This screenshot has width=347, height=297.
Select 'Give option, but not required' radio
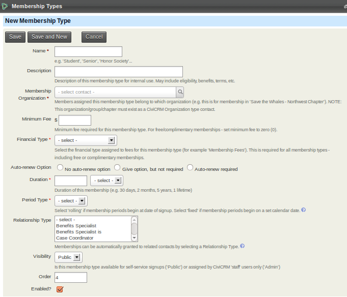pos(117,167)
